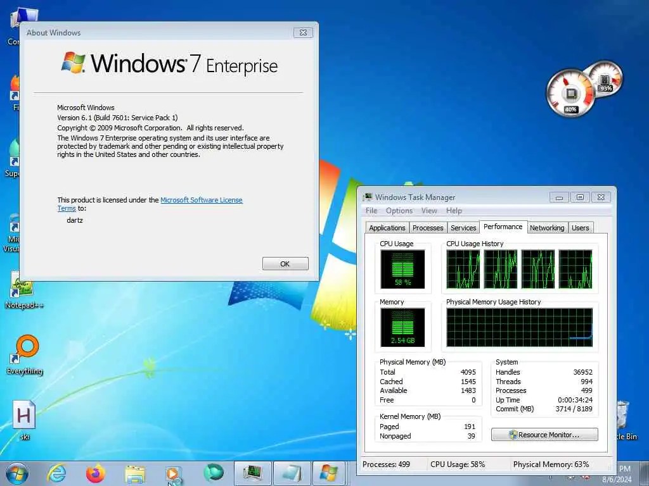Open the Options menu in Task Manager

tap(399, 211)
